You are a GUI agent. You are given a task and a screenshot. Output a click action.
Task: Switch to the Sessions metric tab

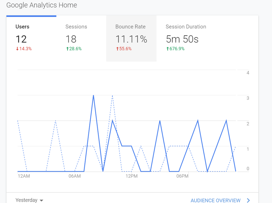(x=81, y=38)
